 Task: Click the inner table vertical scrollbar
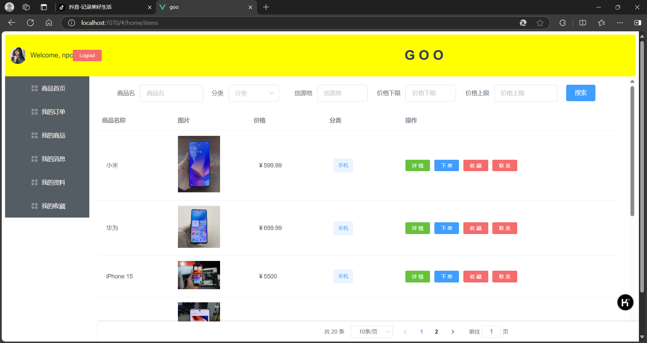[632, 151]
